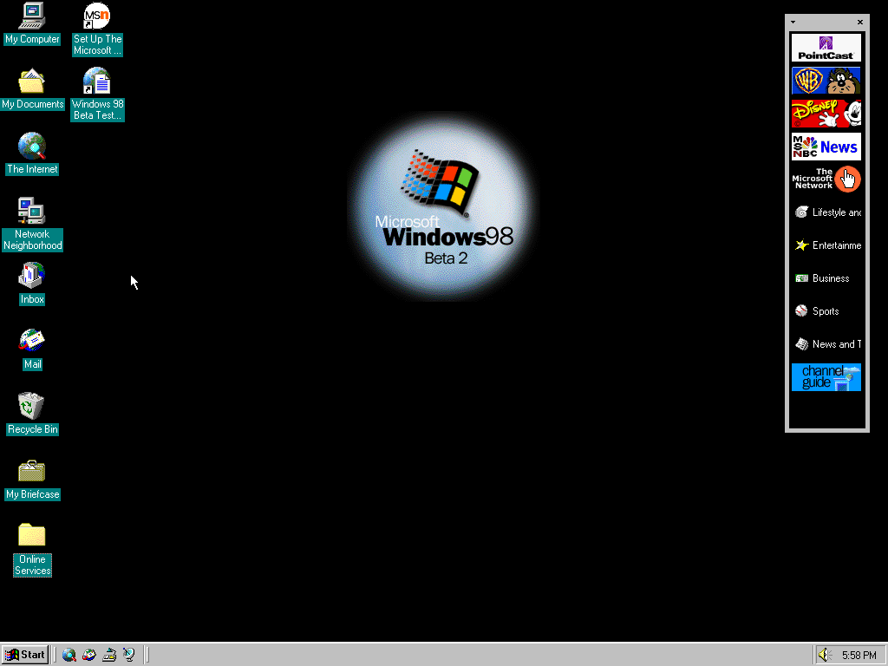Launch Internet Explorer from Quick Launch
The height and width of the screenshot is (666, 888).
[69, 656]
